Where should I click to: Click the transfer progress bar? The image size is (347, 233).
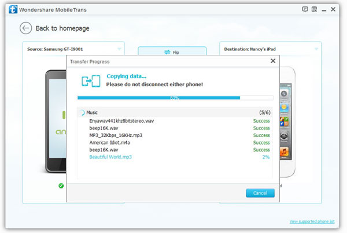[175, 98]
